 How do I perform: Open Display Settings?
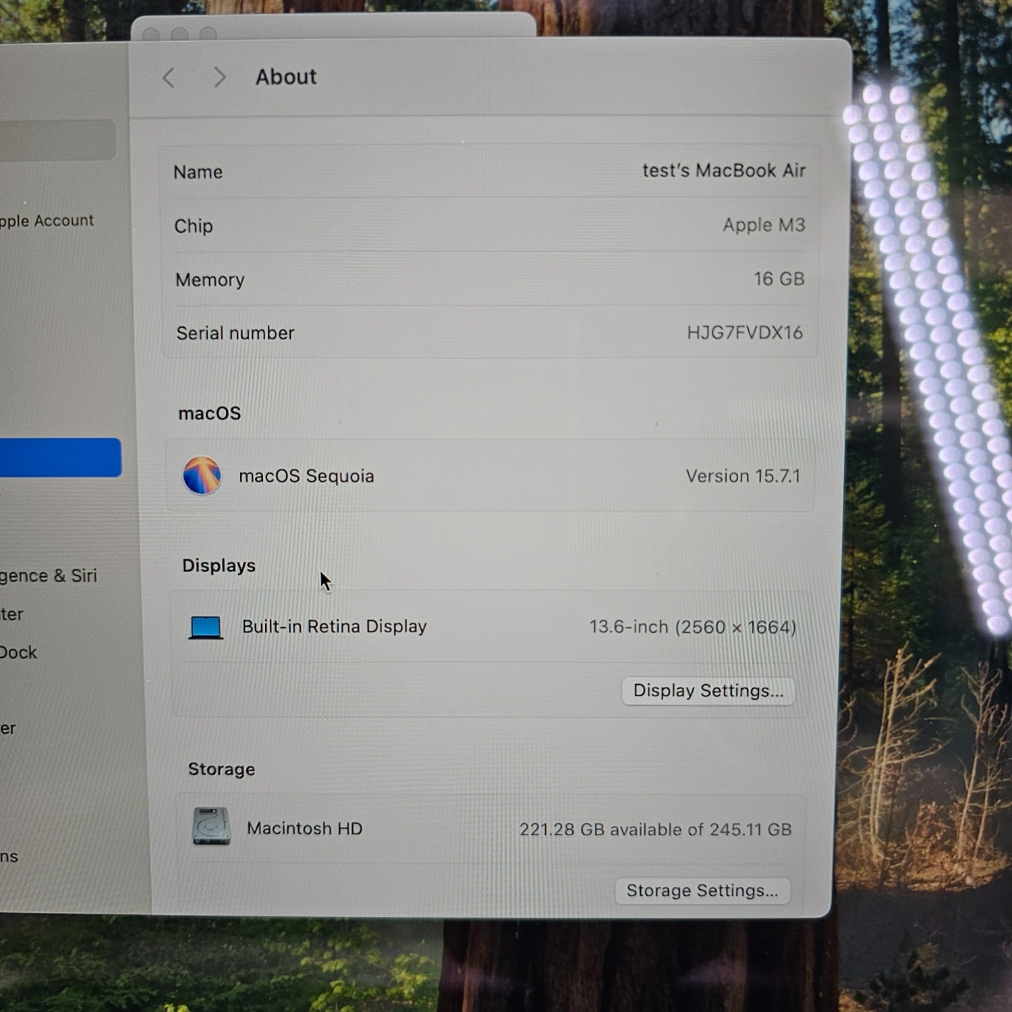pyautogui.click(x=708, y=691)
